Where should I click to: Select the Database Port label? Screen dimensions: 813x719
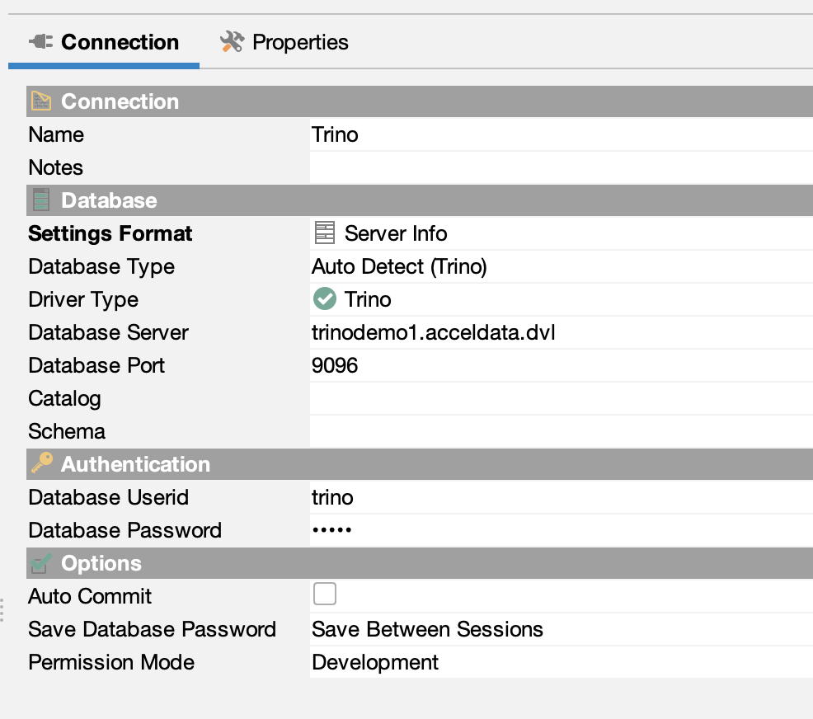[x=96, y=365]
